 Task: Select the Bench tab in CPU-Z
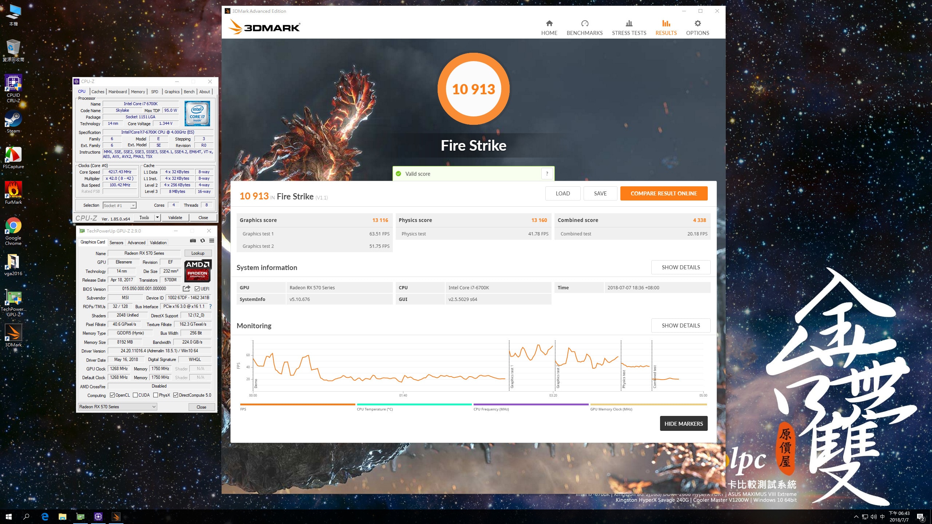(x=189, y=92)
